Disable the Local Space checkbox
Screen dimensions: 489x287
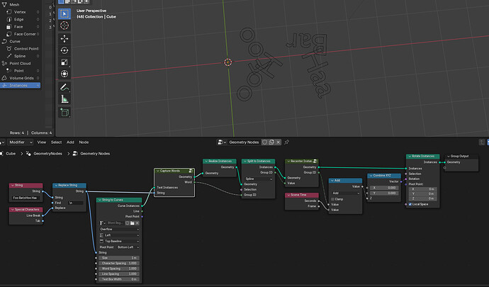(410, 204)
